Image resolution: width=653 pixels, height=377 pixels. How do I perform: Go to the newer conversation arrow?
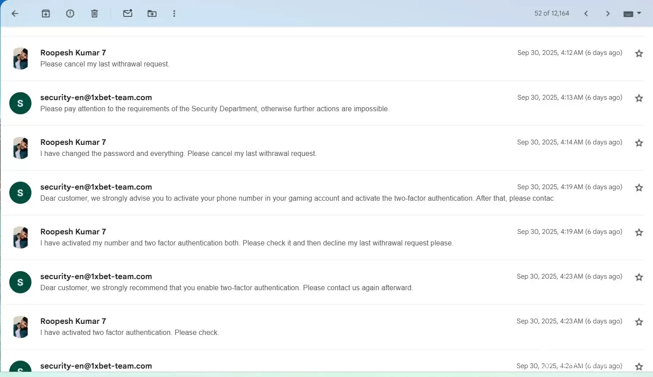click(x=586, y=14)
